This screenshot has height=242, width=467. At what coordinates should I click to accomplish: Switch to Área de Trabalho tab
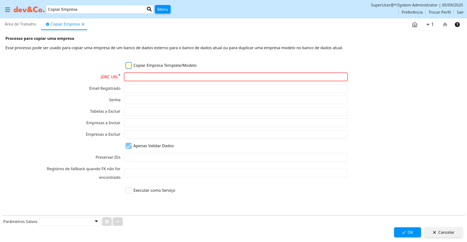[20, 24]
